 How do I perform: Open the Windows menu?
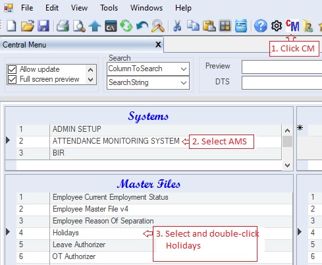point(146,8)
